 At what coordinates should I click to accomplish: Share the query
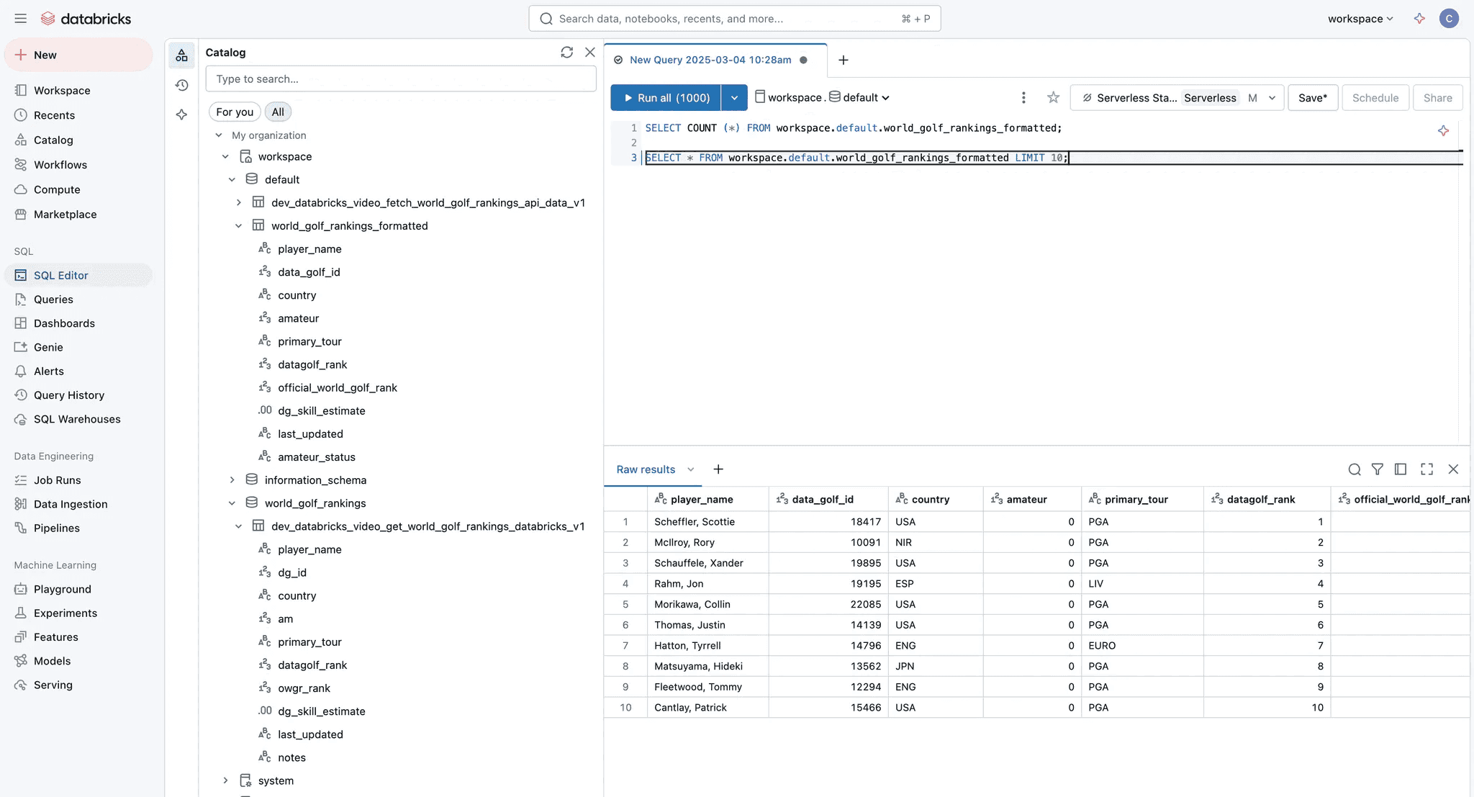click(1437, 98)
